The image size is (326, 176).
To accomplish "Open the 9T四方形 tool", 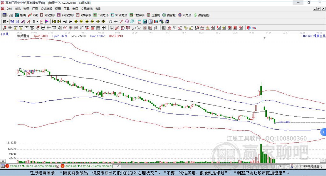I will coord(119,15).
